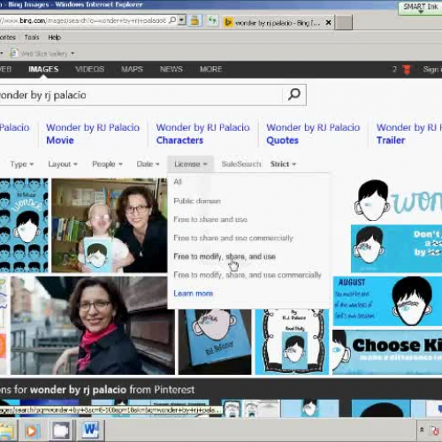Open the AUGUST quote thumbnail

pyautogui.click(x=387, y=301)
